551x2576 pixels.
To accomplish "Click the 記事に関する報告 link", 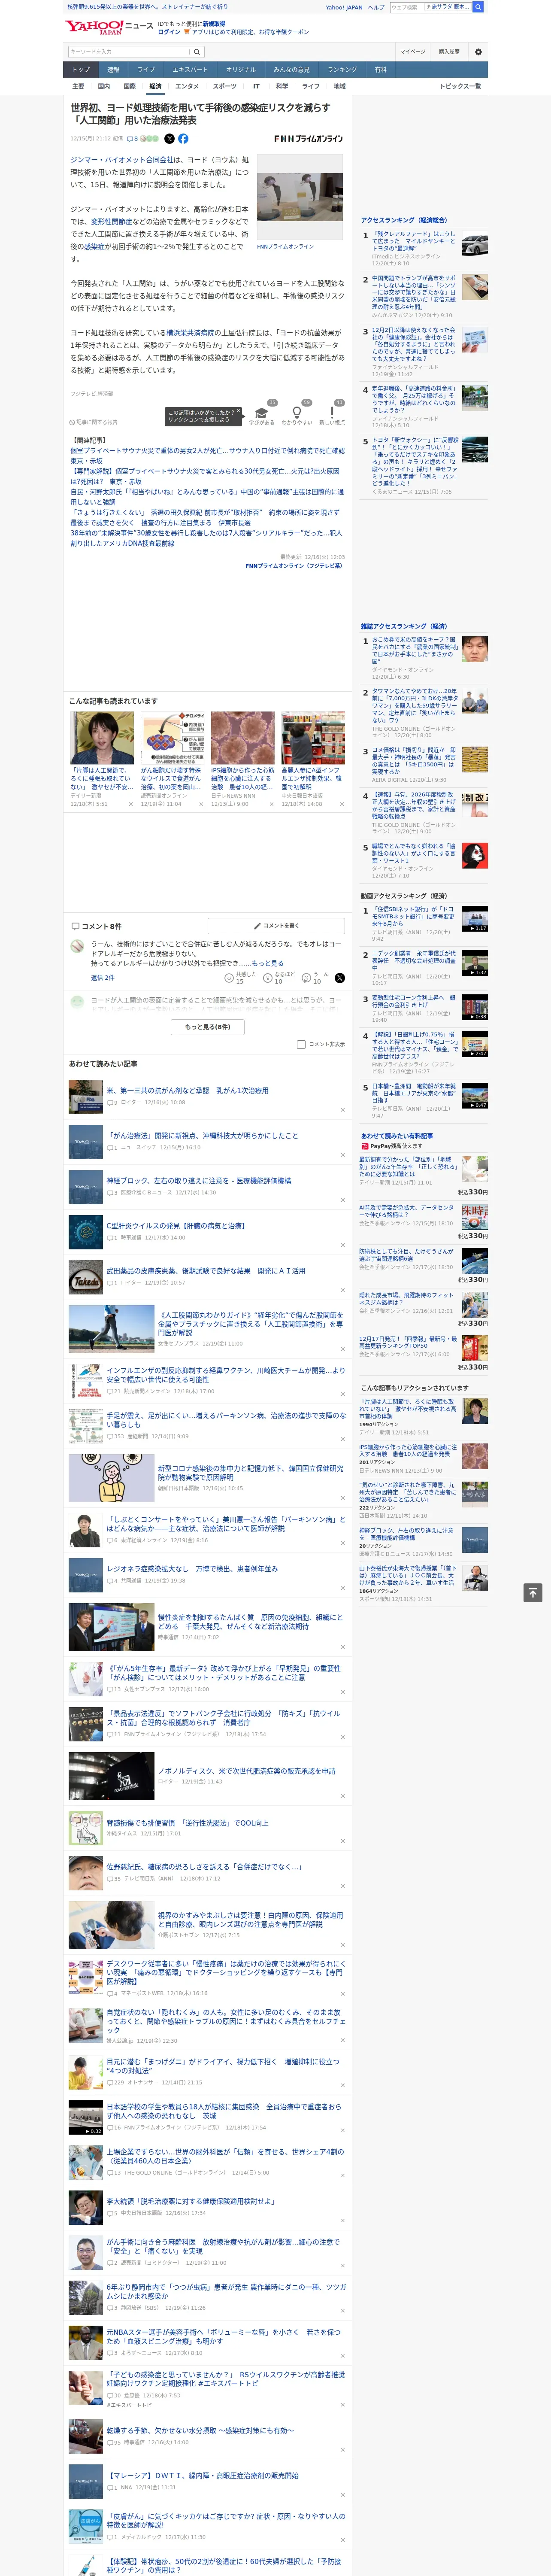I will click(94, 422).
